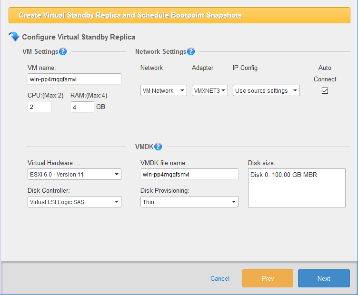Select Disk 0 in the Disk size list
358x295 pixels.
284,175
